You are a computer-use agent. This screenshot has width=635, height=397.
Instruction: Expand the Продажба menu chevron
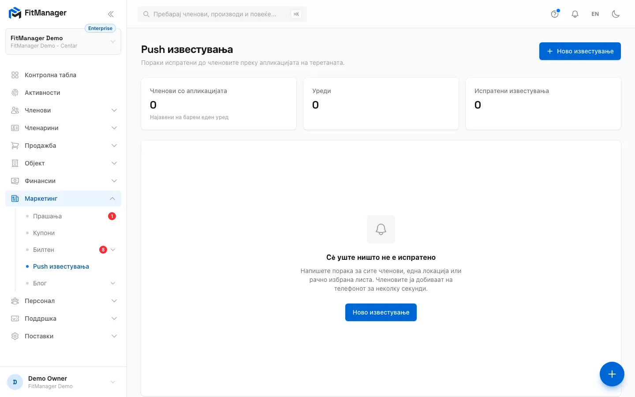(114, 146)
